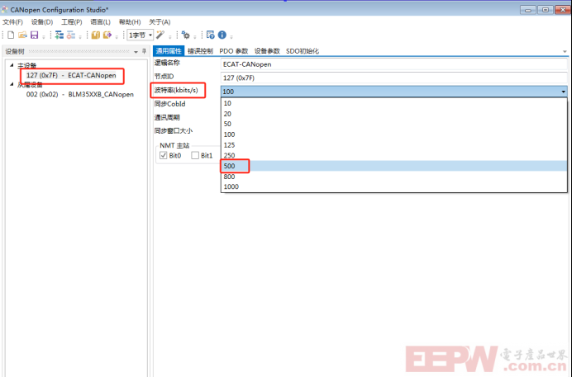Open a project via folder icon
This screenshot has height=377, width=572.
tap(22, 35)
